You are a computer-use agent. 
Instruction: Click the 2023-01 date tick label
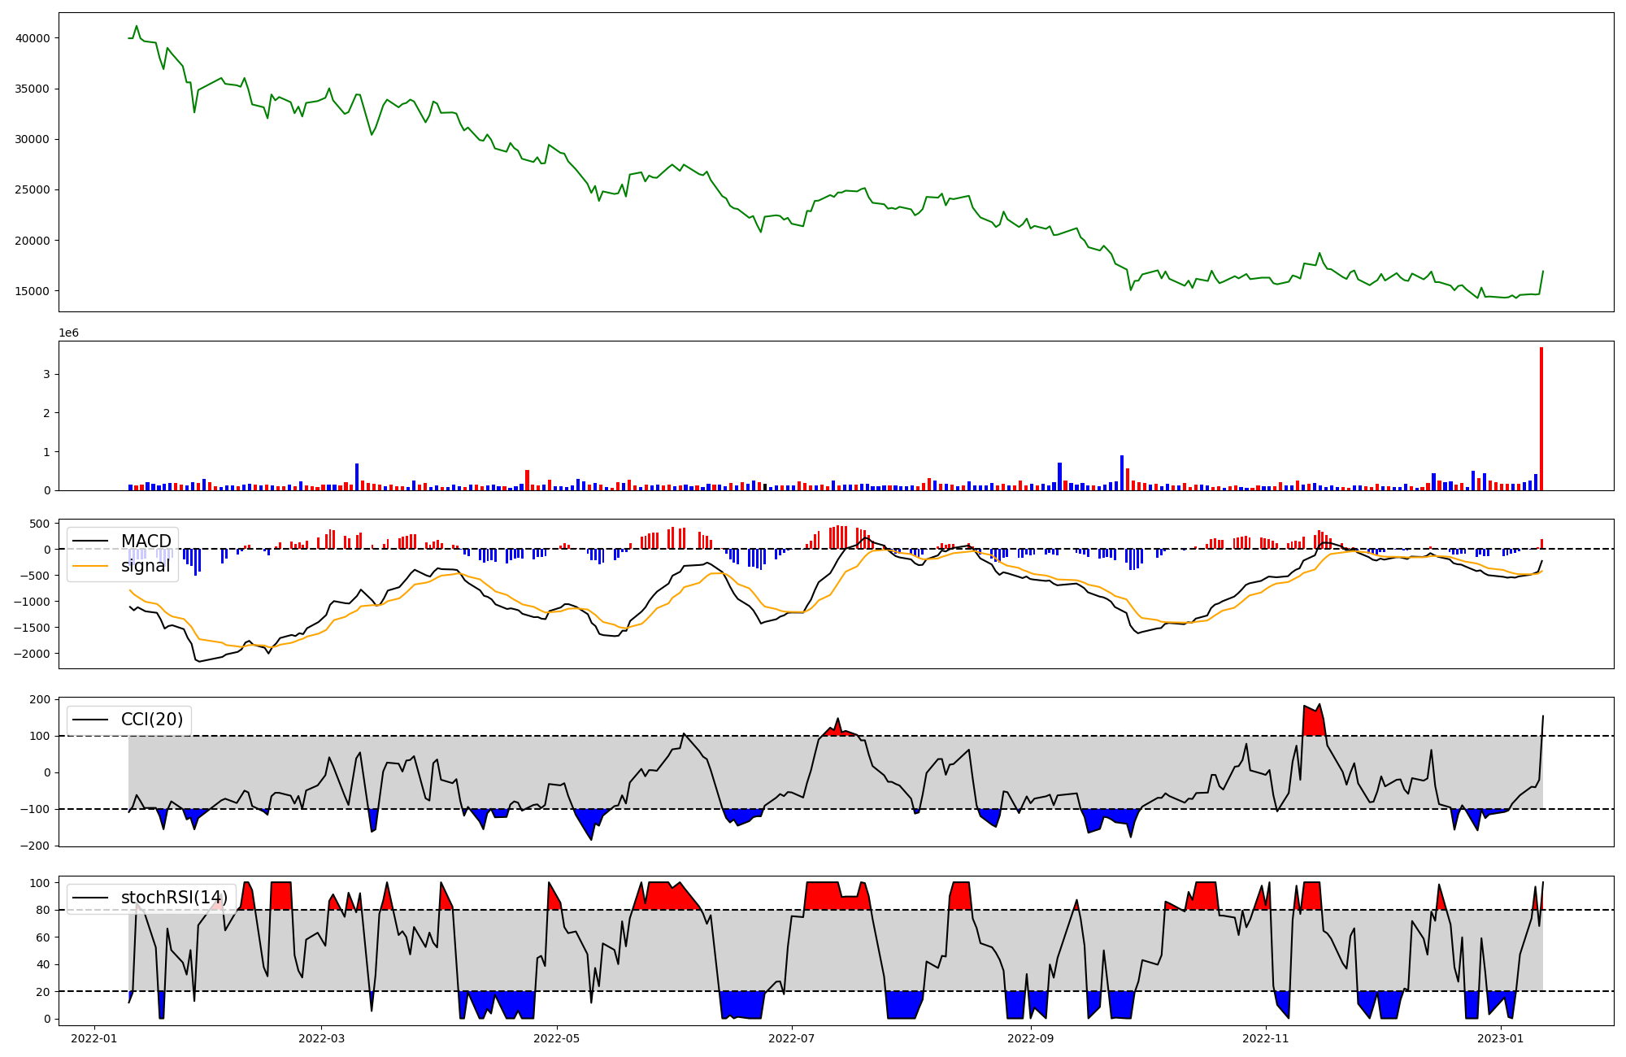[1501, 1038]
